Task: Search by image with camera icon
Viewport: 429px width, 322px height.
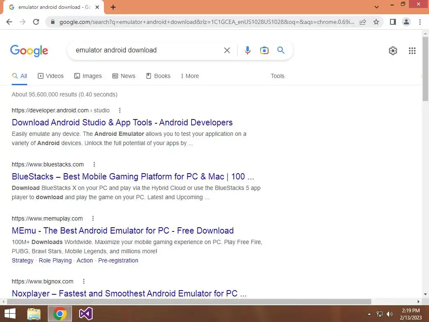Action: (264, 50)
